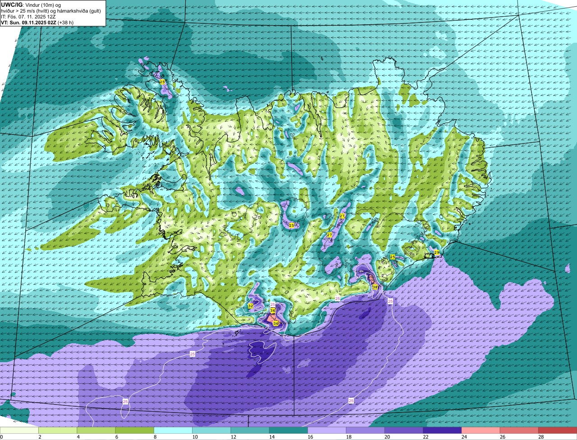Viewport: 577px width, 440px height.
Task: Pick the 10–12 m/s turquoise legend swatch
Action: click(211, 431)
